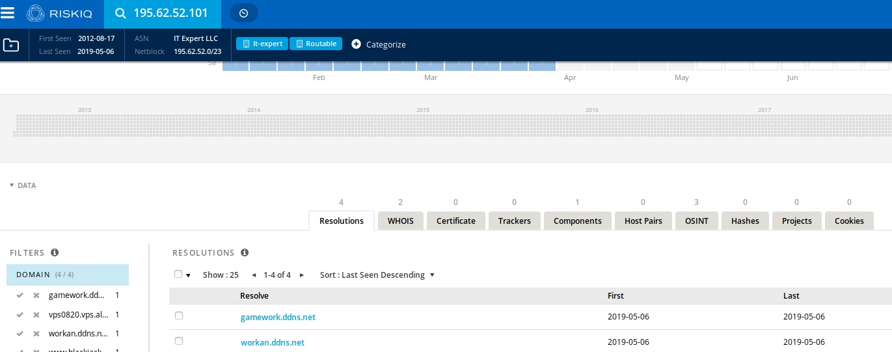Click the Resolutions info icon

point(245,252)
